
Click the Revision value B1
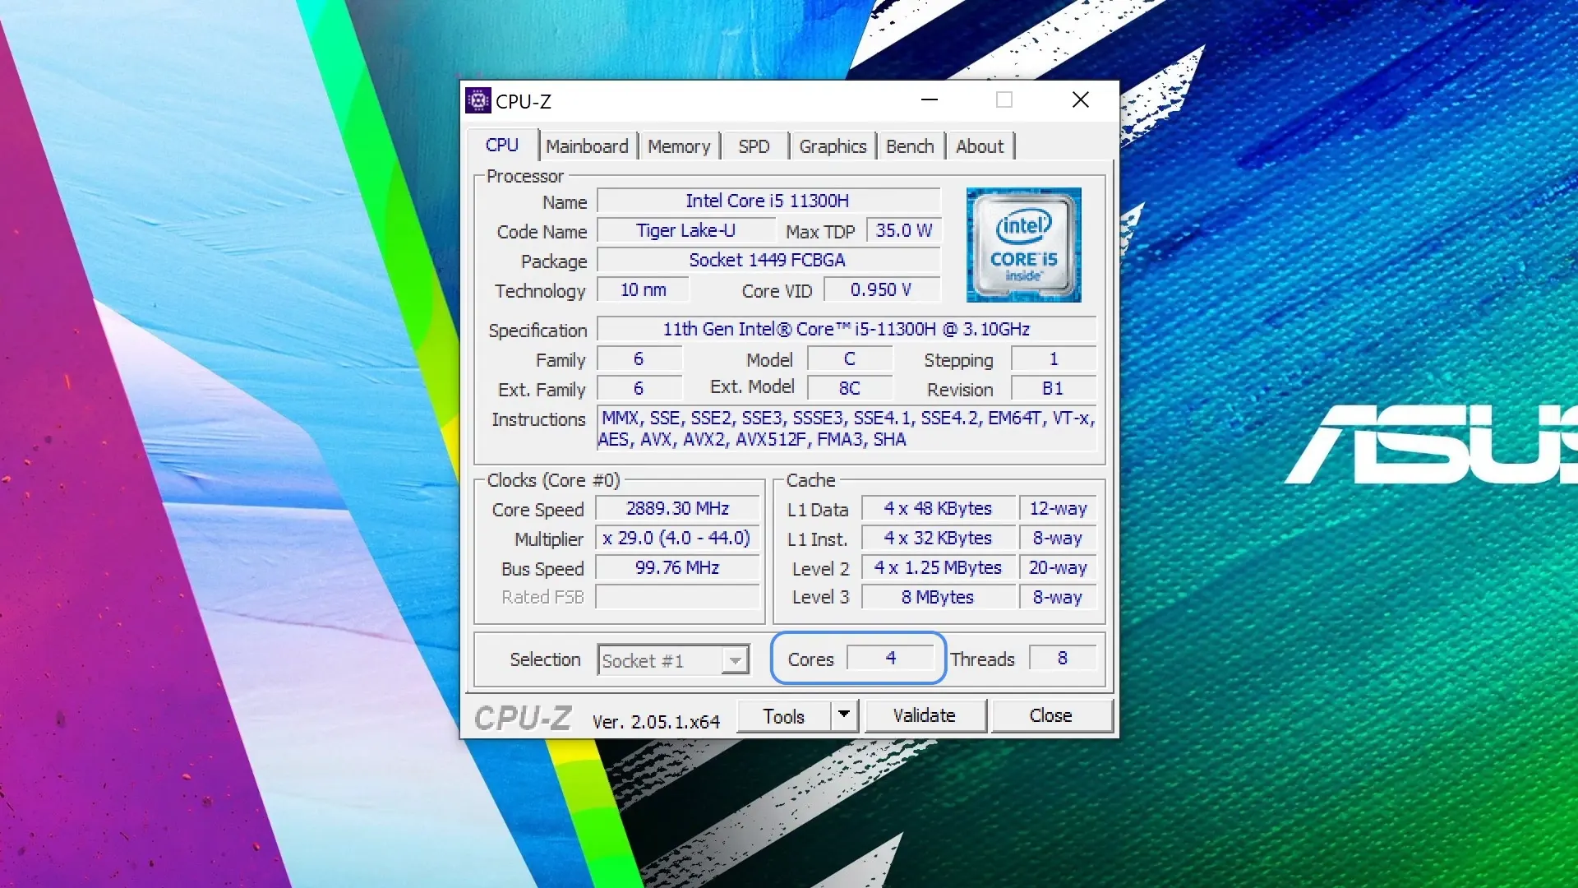click(1054, 388)
